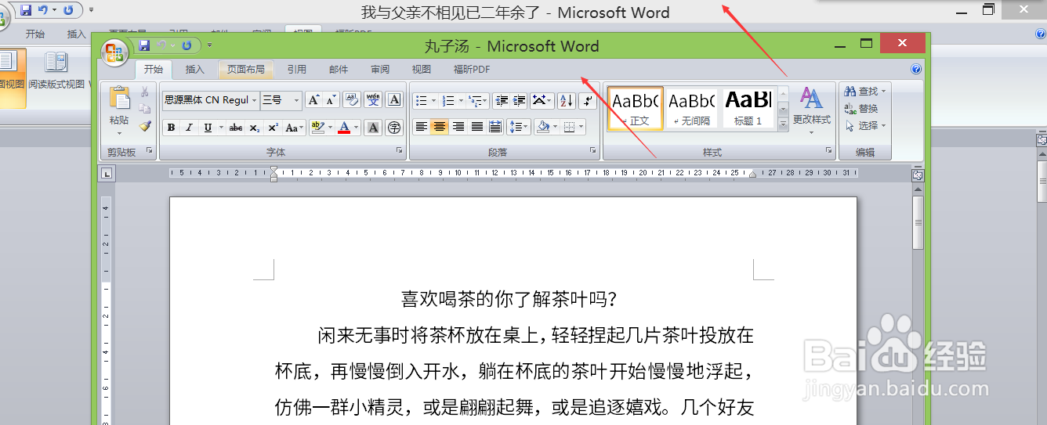Apply the text highlight color
Screen dimensions: 1047x425
pyautogui.click(x=317, y=128)
